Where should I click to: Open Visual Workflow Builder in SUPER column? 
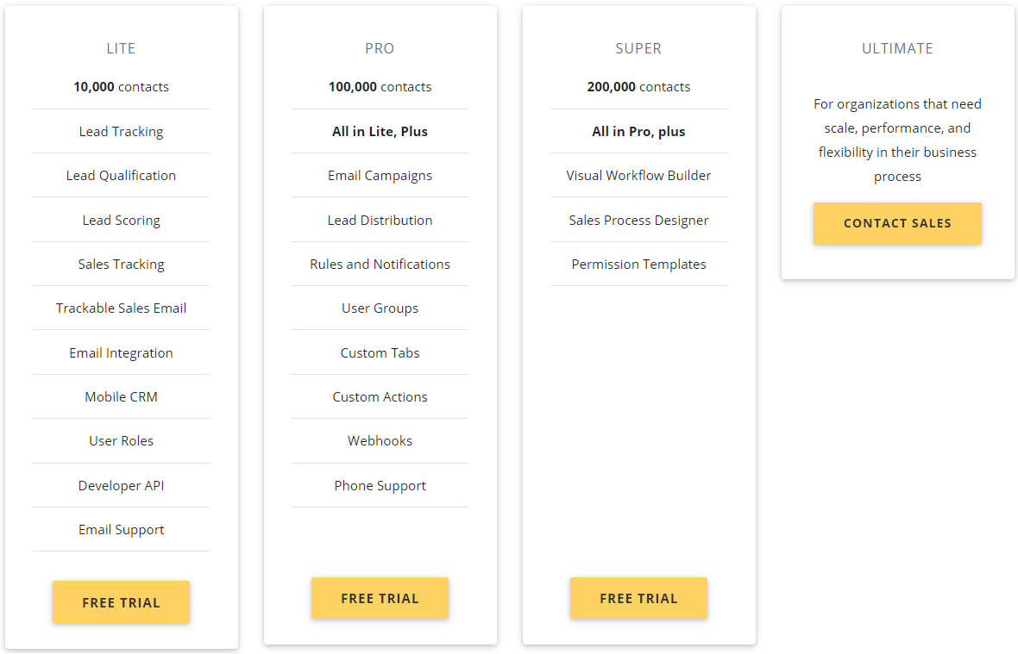pyautogui.click(x=638, y=175)
